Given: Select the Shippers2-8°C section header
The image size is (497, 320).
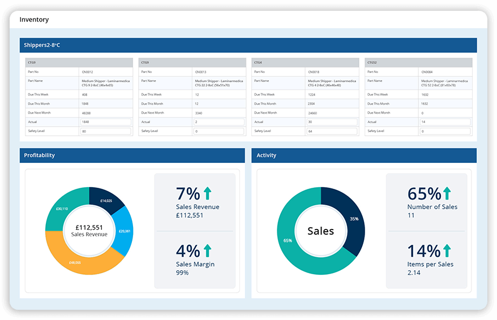Looking at the screenshot, I should tap(248, 45).
